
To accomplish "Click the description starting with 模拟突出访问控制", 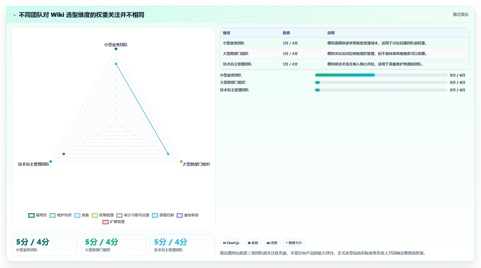I will coord(377,54).
